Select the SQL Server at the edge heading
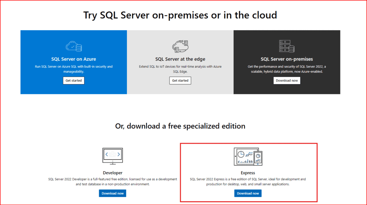Screen dimensions: 367x205 [180, 59]
